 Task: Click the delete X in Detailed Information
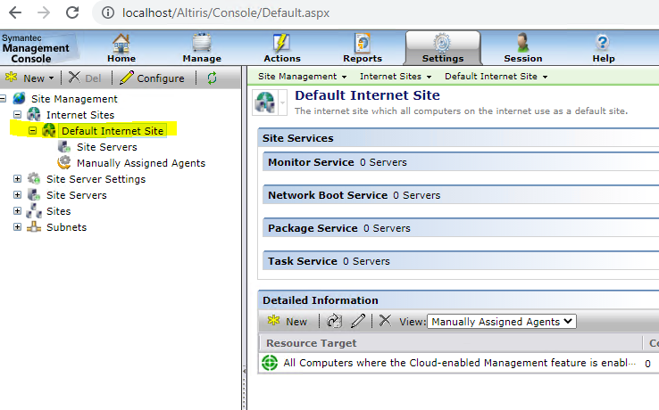pyautogui.click(x=385, y=321)
